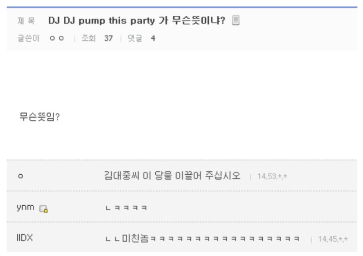
Task: Click the IP address 14.53.*.*
Action: click(272, 176)
